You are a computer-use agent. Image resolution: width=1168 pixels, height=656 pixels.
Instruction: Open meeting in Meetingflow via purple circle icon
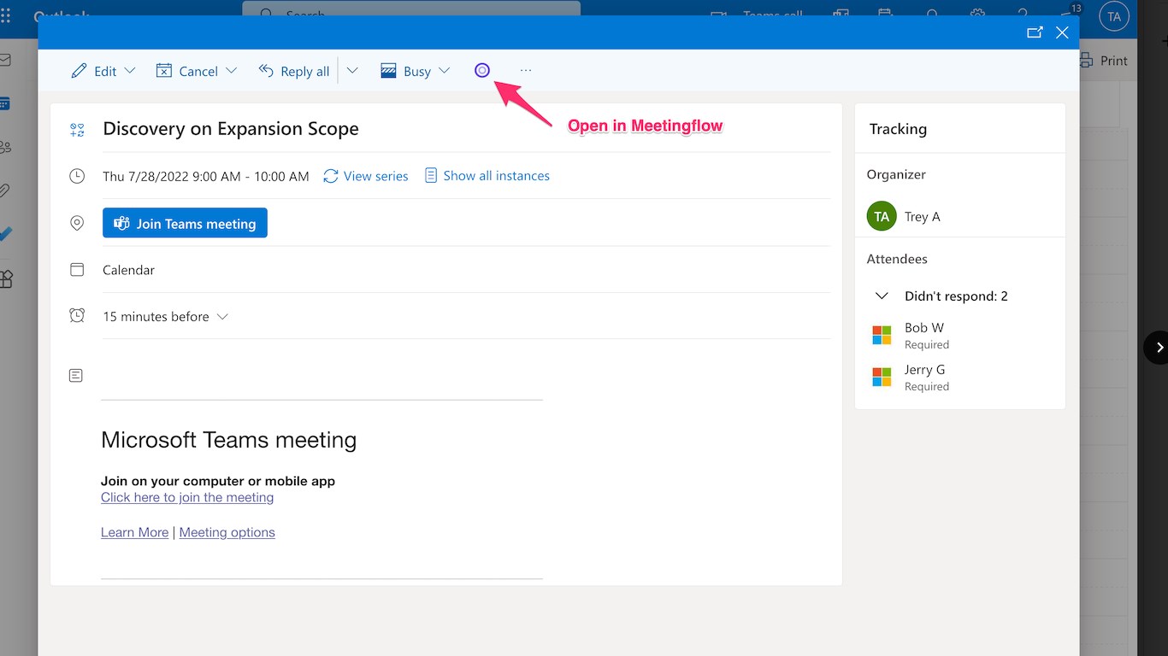[482, 70]
